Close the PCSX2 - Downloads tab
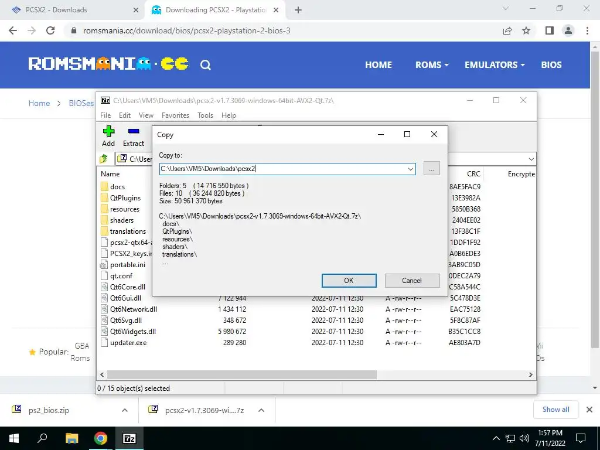The width and height of the screenshot is (600, 450). [x=136, y=11]
